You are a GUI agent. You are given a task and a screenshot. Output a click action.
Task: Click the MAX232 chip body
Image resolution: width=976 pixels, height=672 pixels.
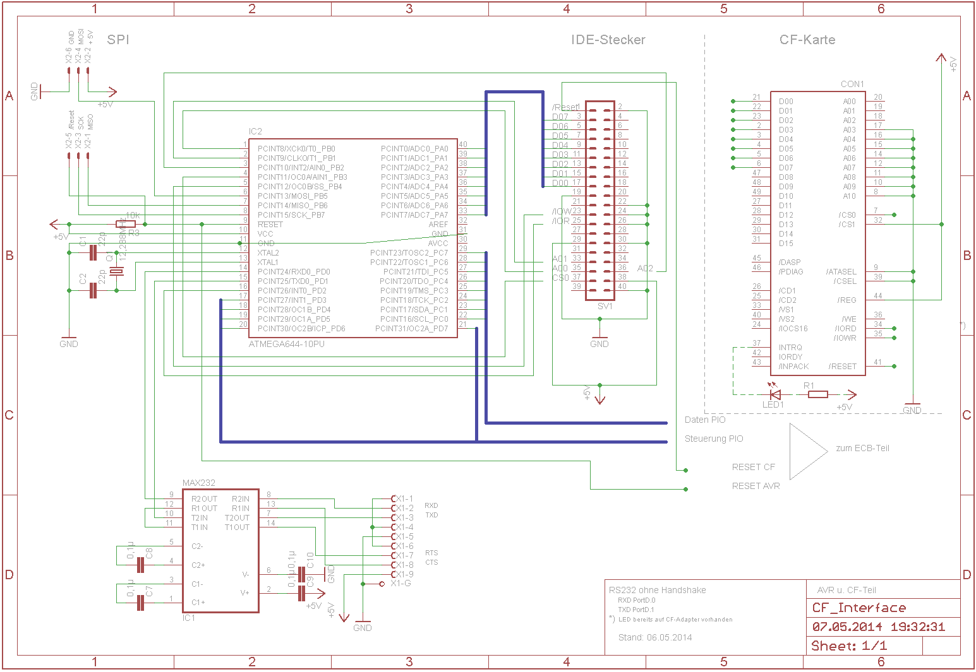[220, 550]
